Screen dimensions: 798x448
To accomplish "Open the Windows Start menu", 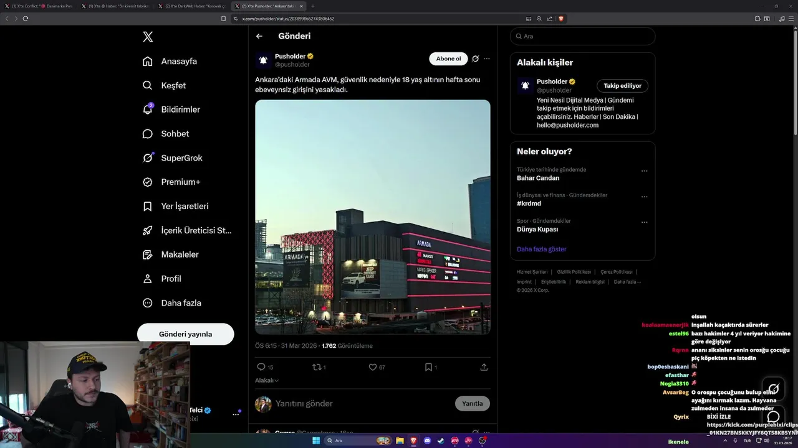I will (316, 441).
